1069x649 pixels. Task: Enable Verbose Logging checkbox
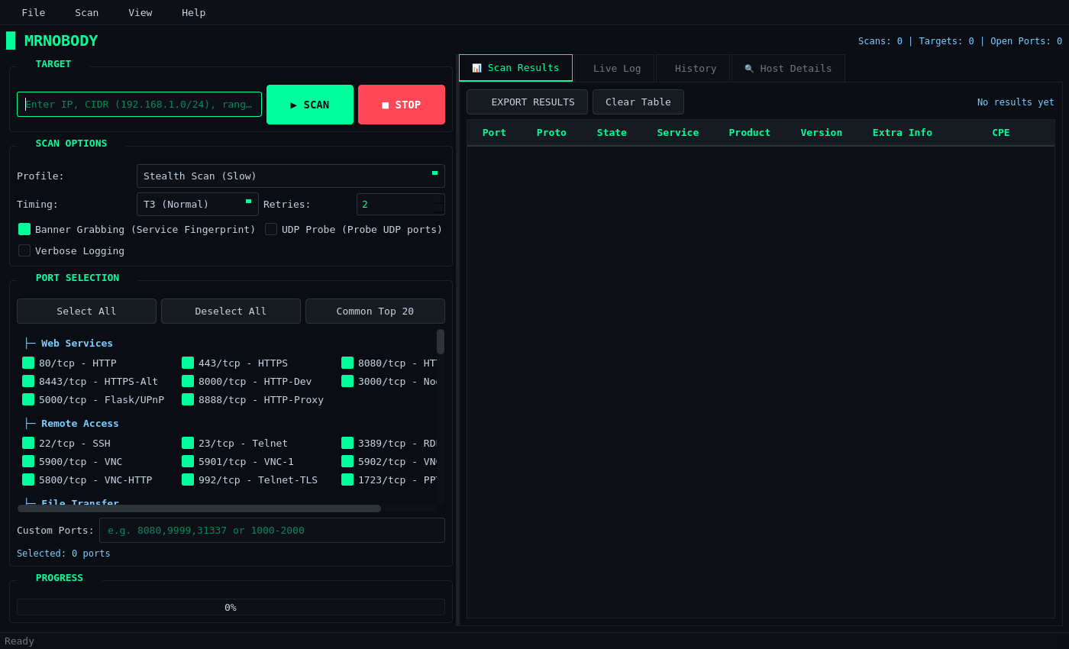pos(24,250)
